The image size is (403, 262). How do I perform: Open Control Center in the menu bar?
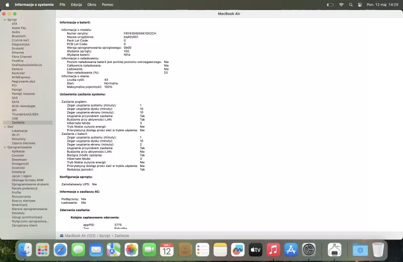click(x=360, y=5)
